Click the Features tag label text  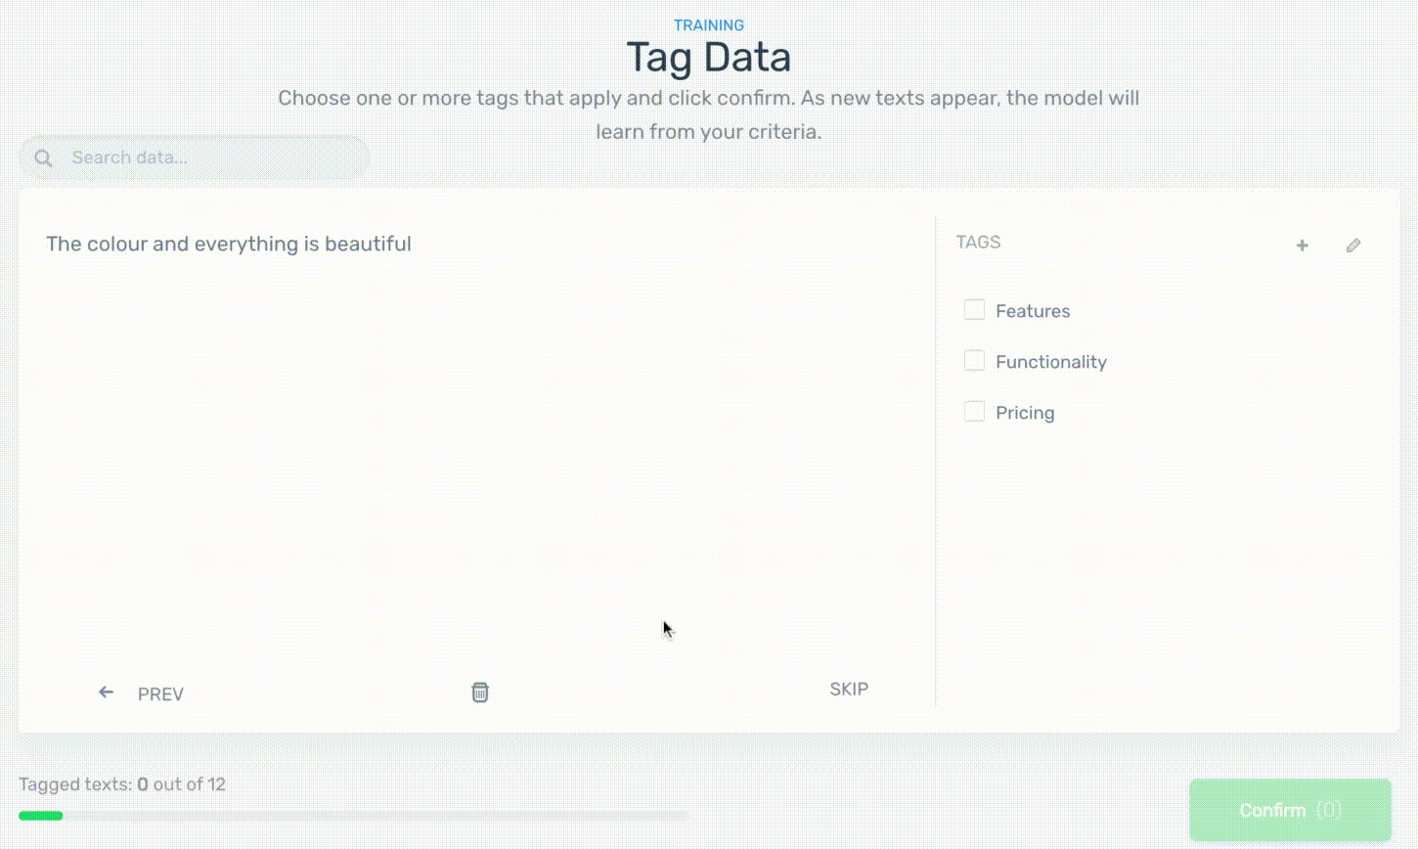coord(1033,311)
